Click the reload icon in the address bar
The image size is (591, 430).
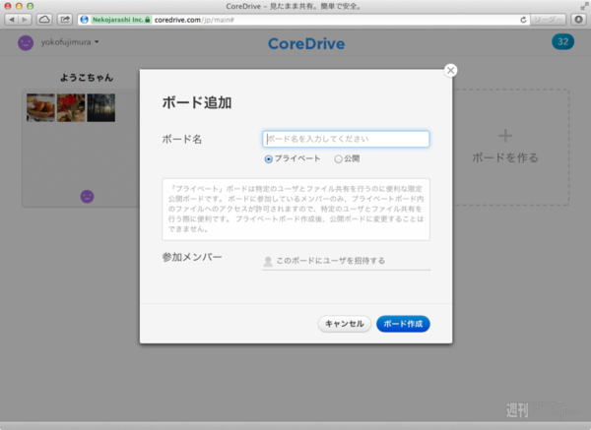[x=523, y=20]
